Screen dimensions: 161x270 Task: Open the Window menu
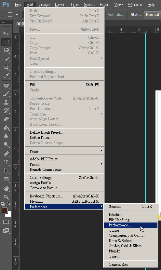pyautogui.click(x=135, y=5)
